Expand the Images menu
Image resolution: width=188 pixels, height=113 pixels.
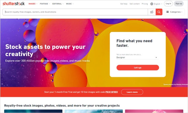point(33,4)
